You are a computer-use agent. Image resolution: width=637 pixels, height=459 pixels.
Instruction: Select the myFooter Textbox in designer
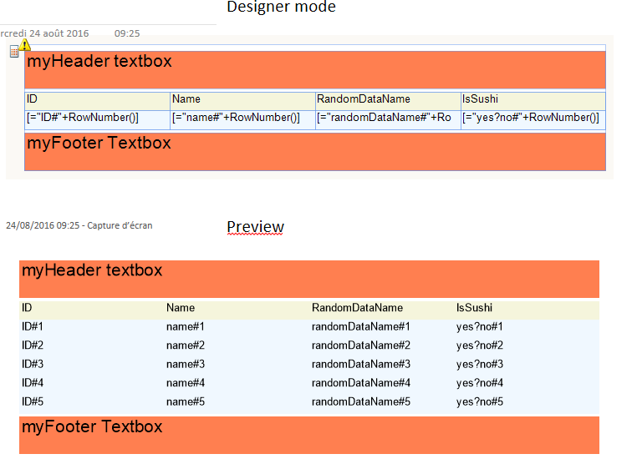[314, 150]
